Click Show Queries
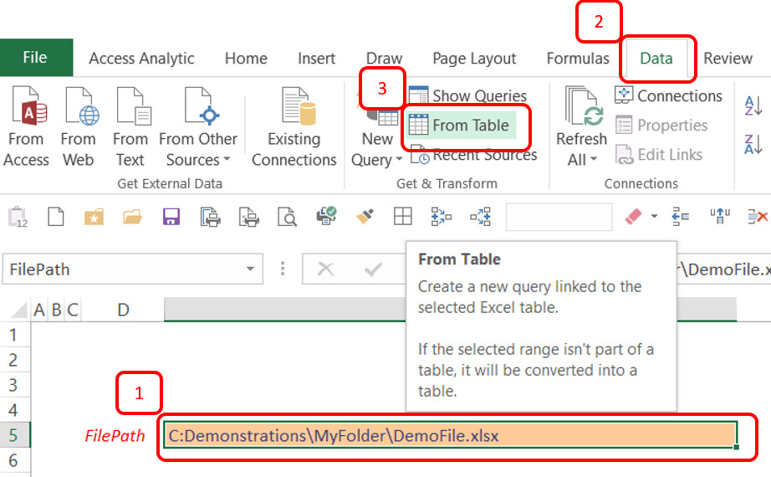771x477 pixels. pos(467,95)
